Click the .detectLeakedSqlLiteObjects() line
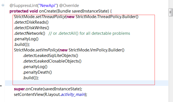Image resolution: width=173 pixels, height=102 pixels. [51, 56]
